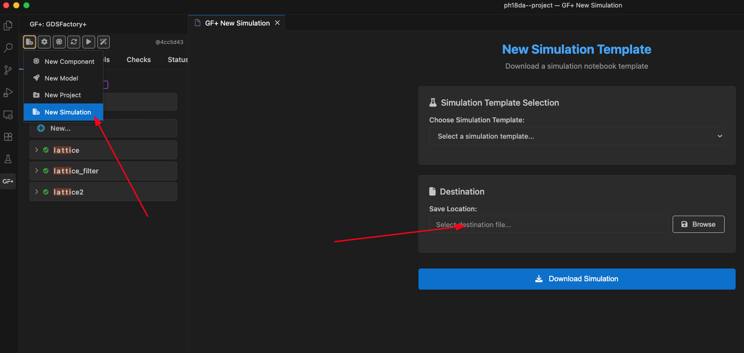The image size is (744, 353).
Task: Click the New... button in the sidebar
Action: (x=103, y=128)
